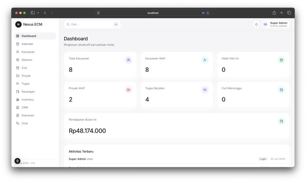306x182 pixels.
Task: Click the Inventory boxes icon
Action: tap(18, 99)
